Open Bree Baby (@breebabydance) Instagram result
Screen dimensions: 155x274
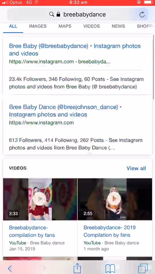click(75, 50)
